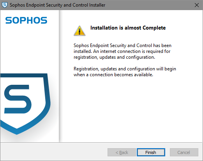Screen dimensions: 203x161
Task: Click the blank white area below the message
Action: tap(131, 109)
